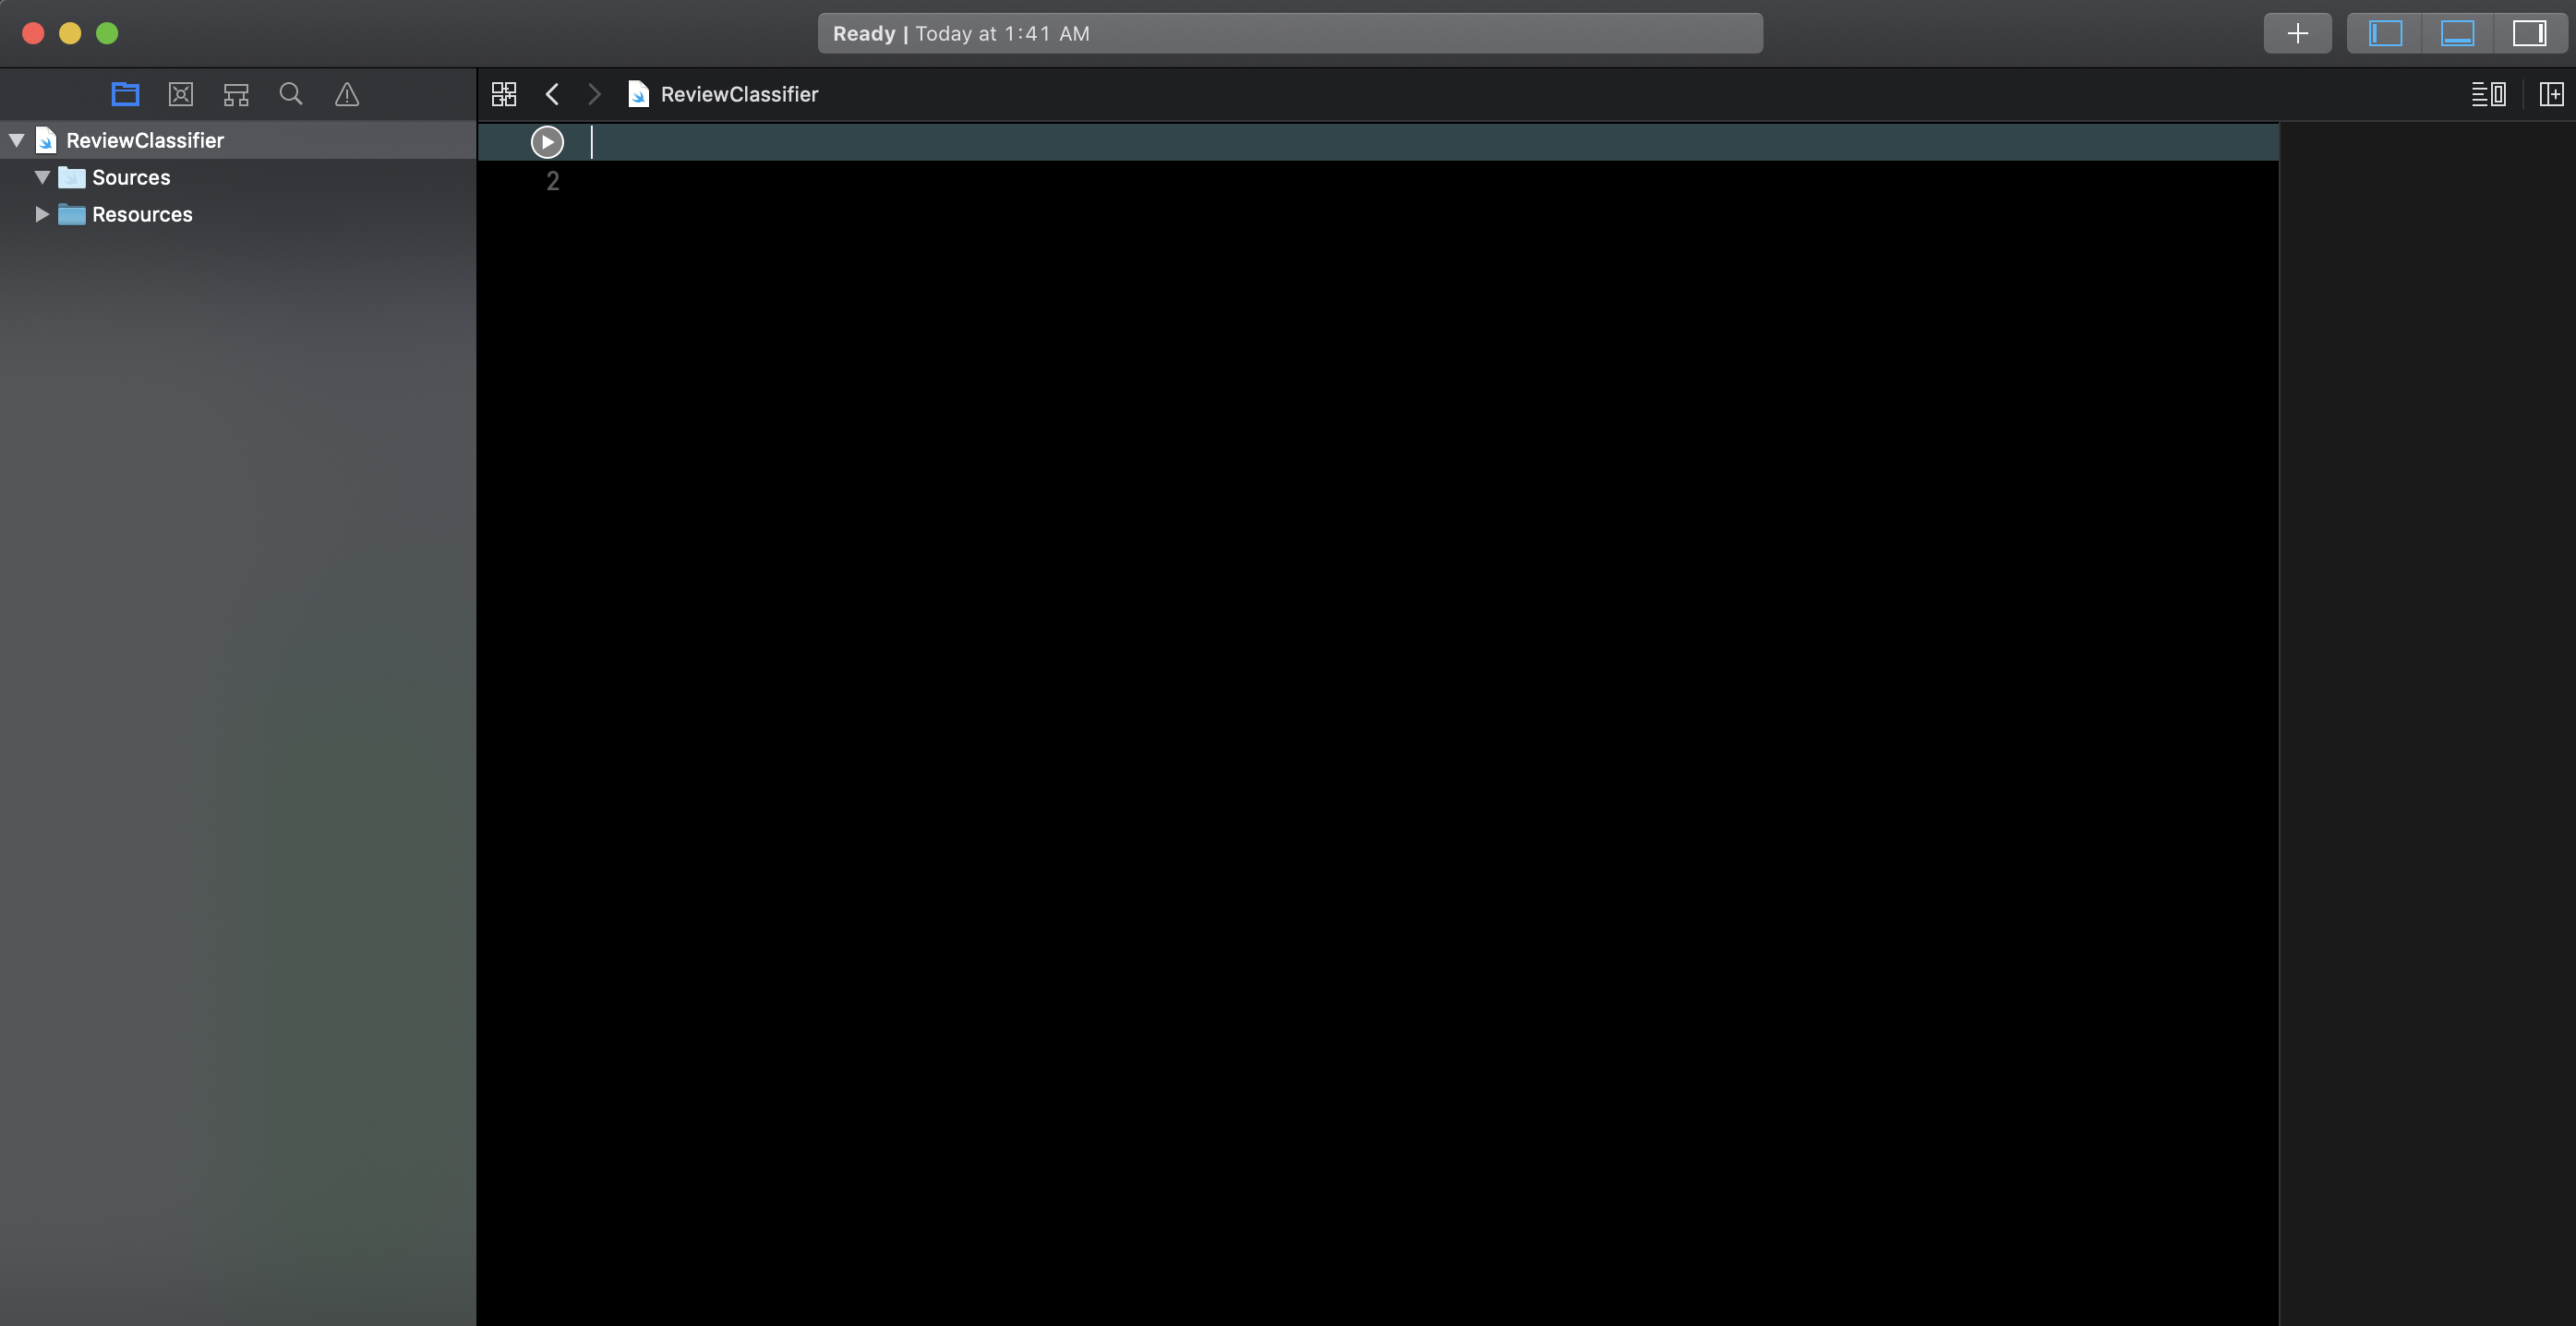Select ReviewClassifier in the jump bar
The image size is (2576, 1326).
pos(738,94)
